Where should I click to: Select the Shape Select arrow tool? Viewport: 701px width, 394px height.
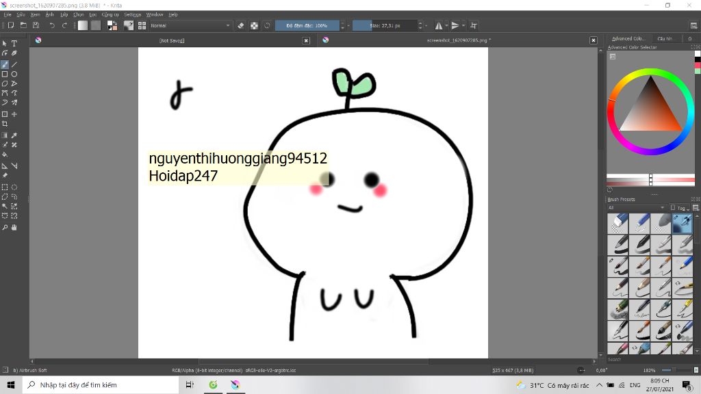(x=5, y=43)
